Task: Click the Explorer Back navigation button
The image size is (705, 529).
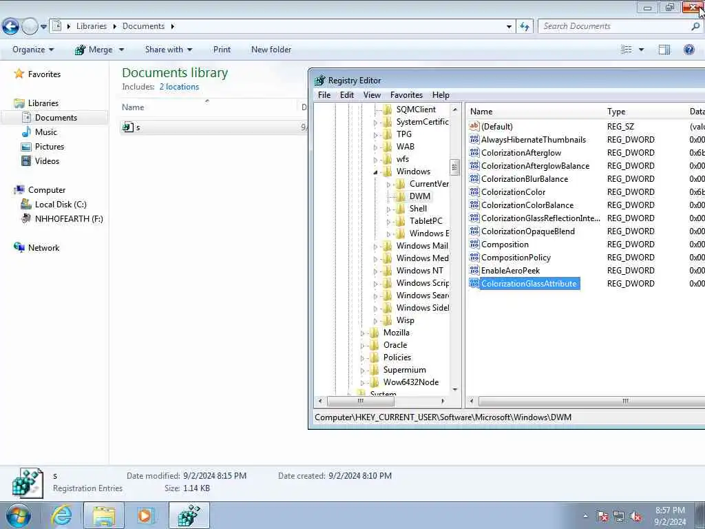Action: click(11, 27)
